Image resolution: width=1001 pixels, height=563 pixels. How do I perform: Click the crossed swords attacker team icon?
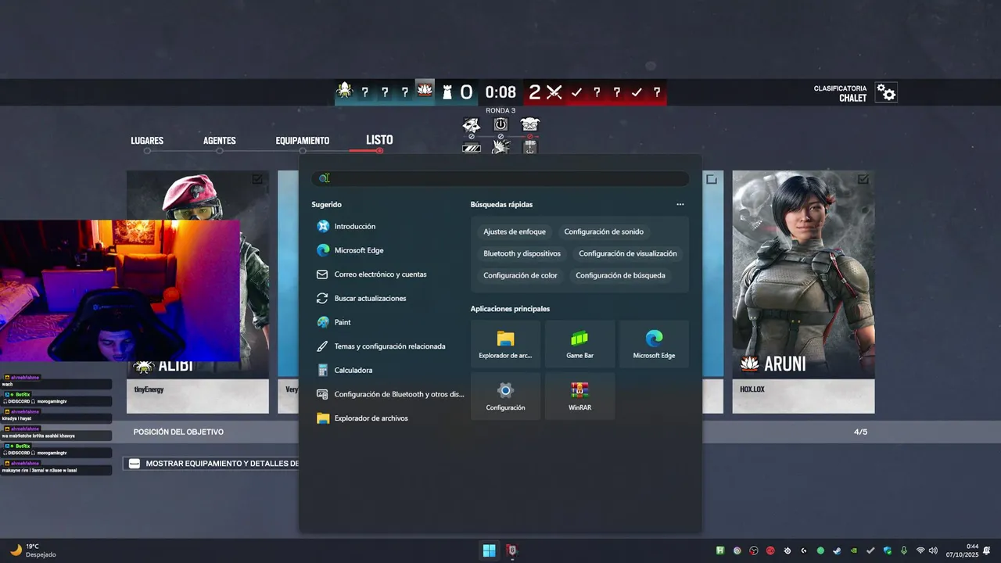pyautogui.click(x=554, y=92)
